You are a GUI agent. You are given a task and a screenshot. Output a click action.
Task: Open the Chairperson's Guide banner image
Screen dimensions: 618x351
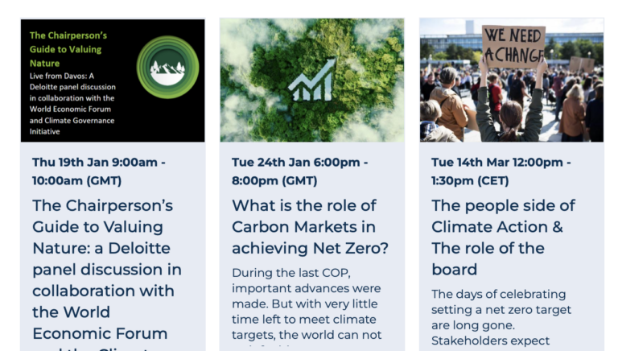coord(113,81)
